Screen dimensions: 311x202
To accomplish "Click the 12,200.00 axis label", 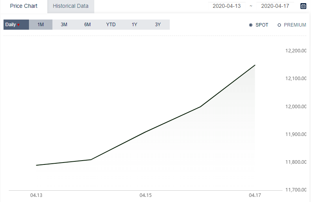I will click(x=296, y=51).
